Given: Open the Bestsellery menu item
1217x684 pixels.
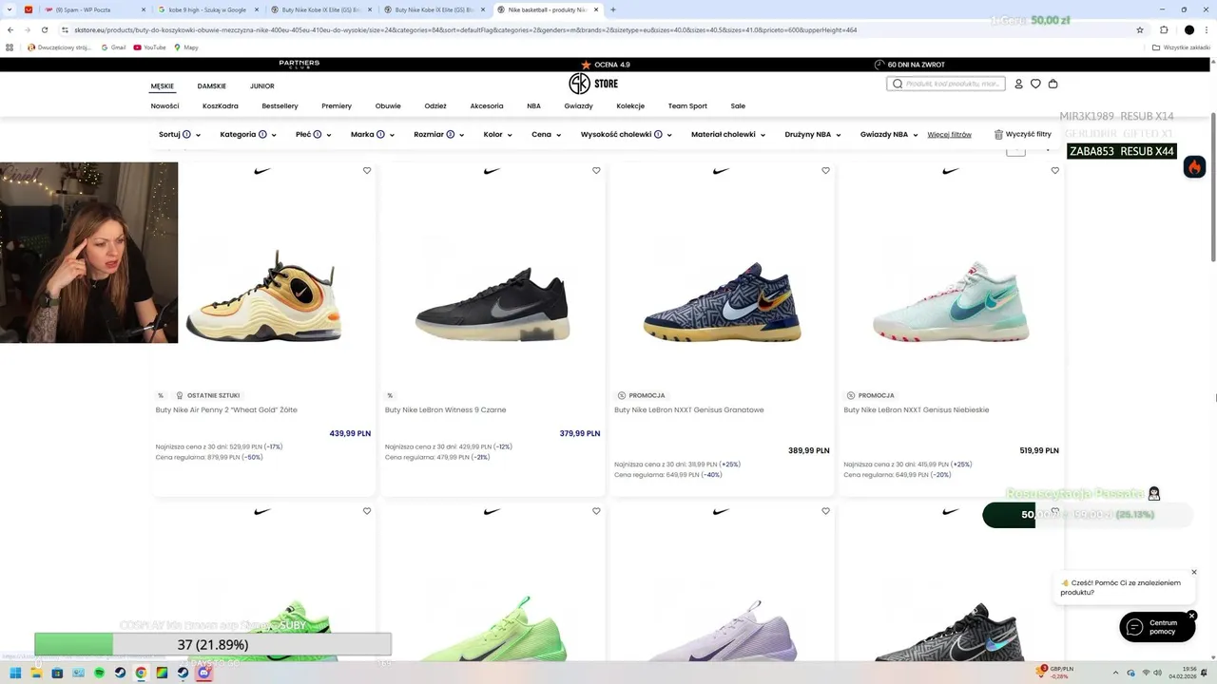Looking at the screenshot, I should click(x=280, y=106).
